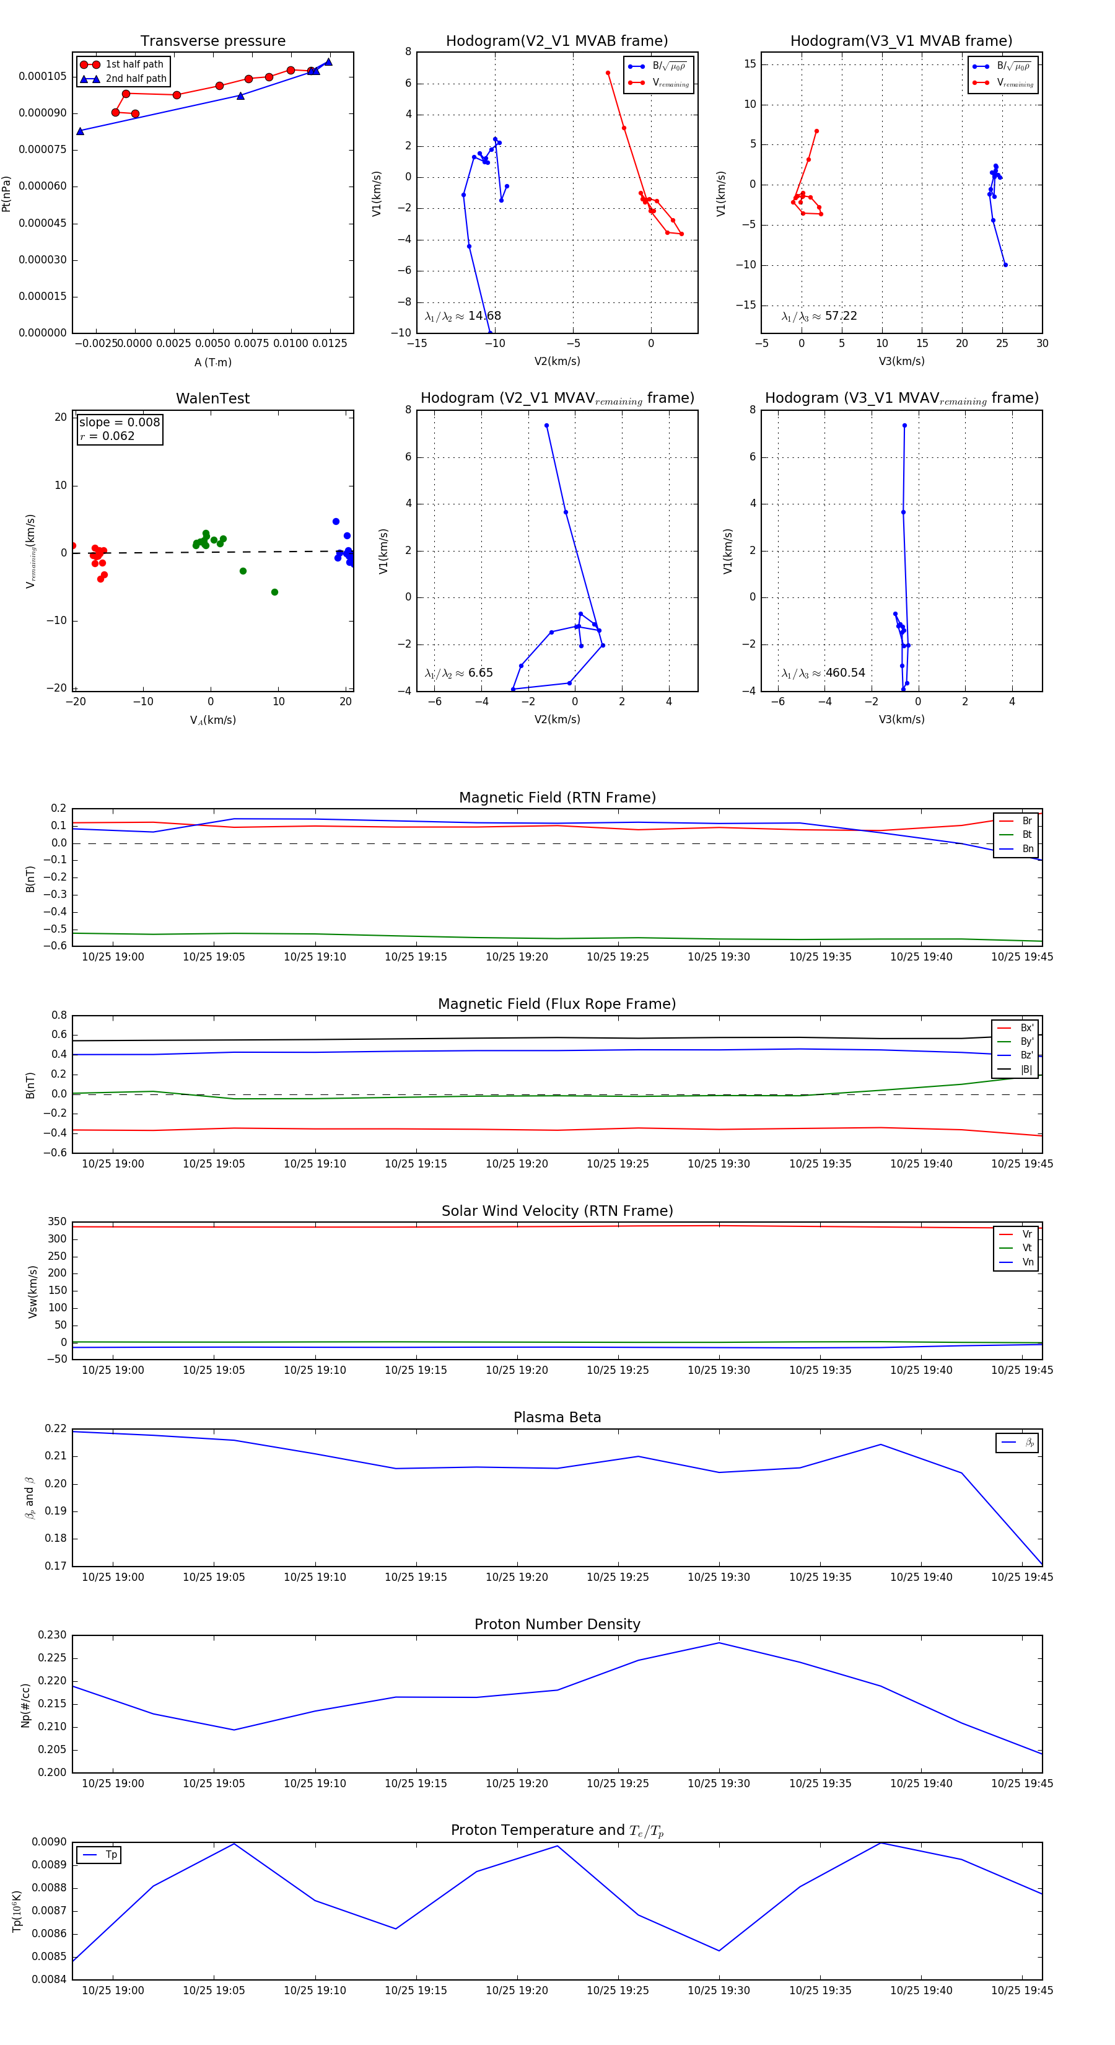Click the Hodogram V3_V1 MVAV remaining frame title
The width and height of the screenshot is (1115, 2045).
(901, 398)
